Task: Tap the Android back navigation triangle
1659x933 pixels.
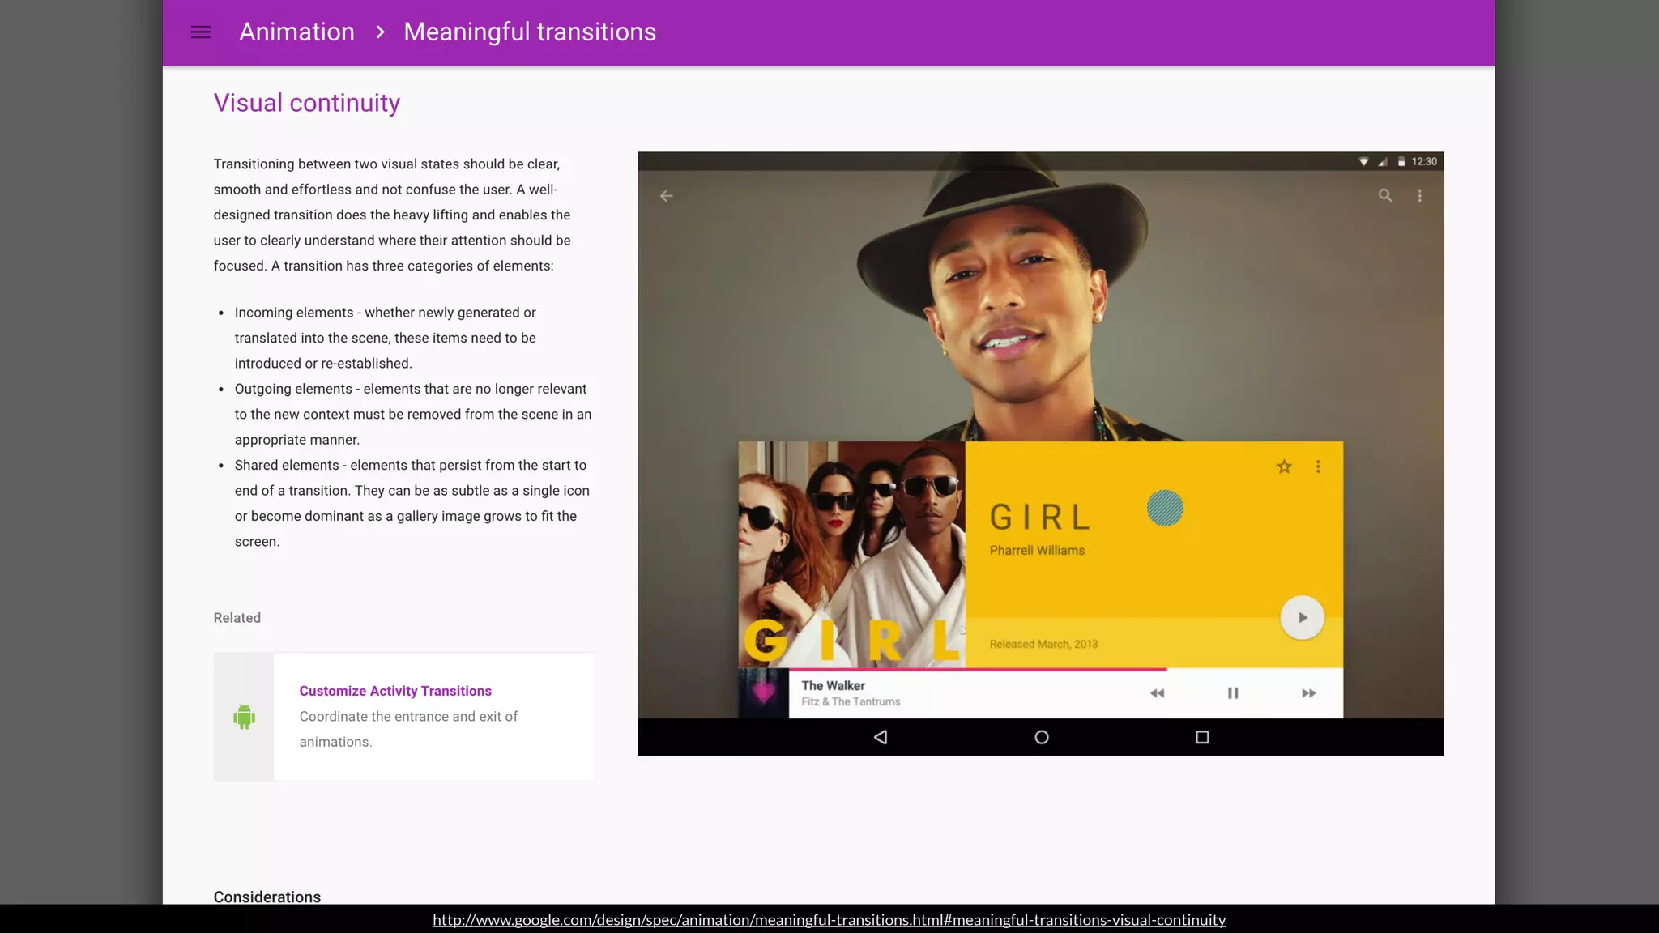Action: tap(881, 737)
